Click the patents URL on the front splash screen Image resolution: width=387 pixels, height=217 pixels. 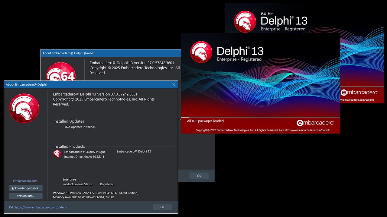tap(307, 130)
